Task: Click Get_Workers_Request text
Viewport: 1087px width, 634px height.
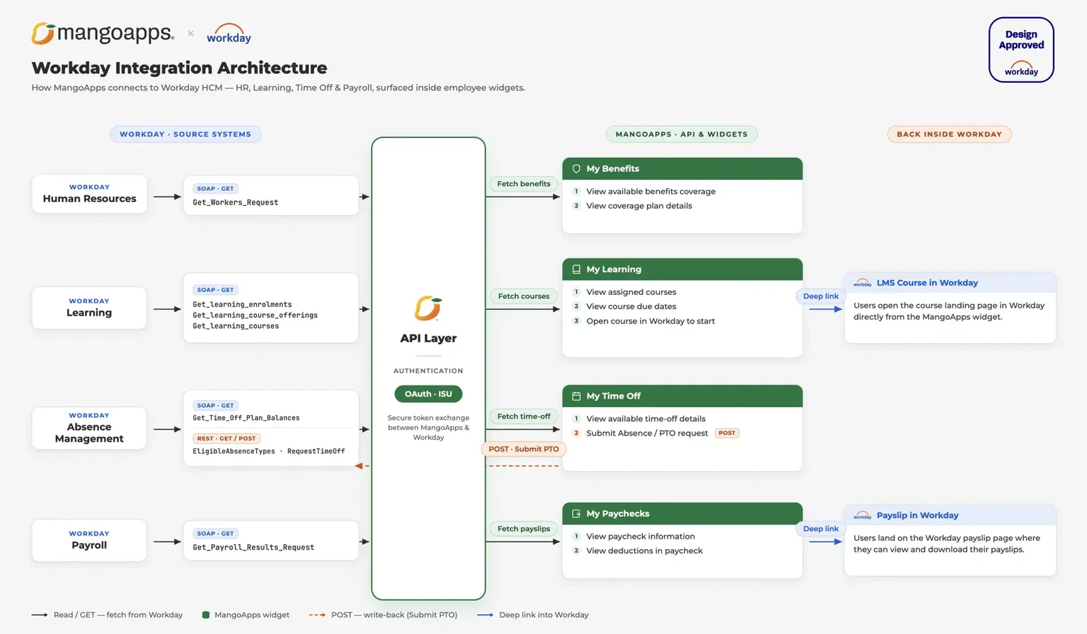Action: pos(235,202)
